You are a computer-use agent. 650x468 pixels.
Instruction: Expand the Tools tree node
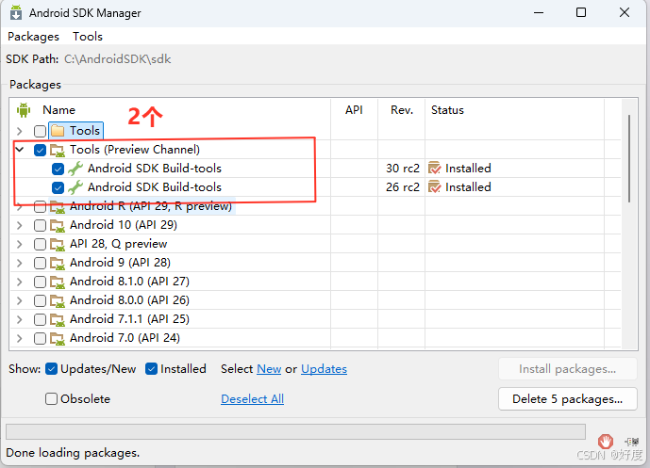click(19, 131)
